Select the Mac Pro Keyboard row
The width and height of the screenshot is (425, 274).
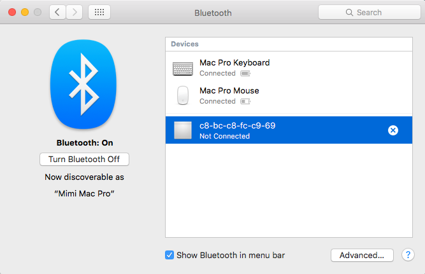click(x=289, y=67)
